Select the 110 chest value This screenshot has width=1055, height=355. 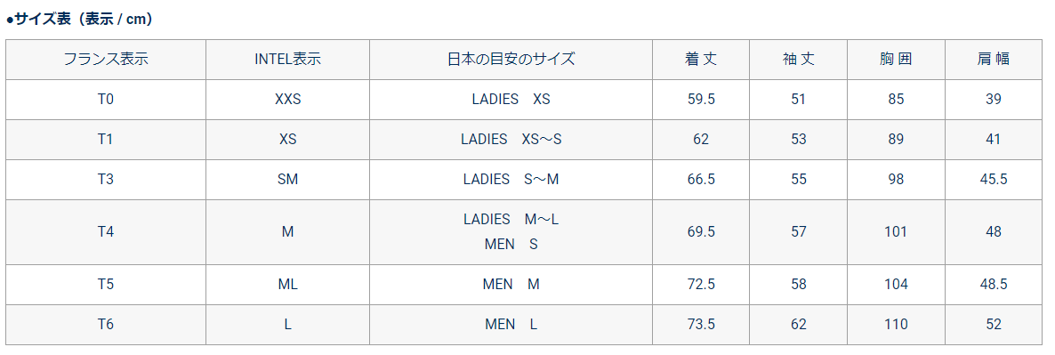pos(896,325)
